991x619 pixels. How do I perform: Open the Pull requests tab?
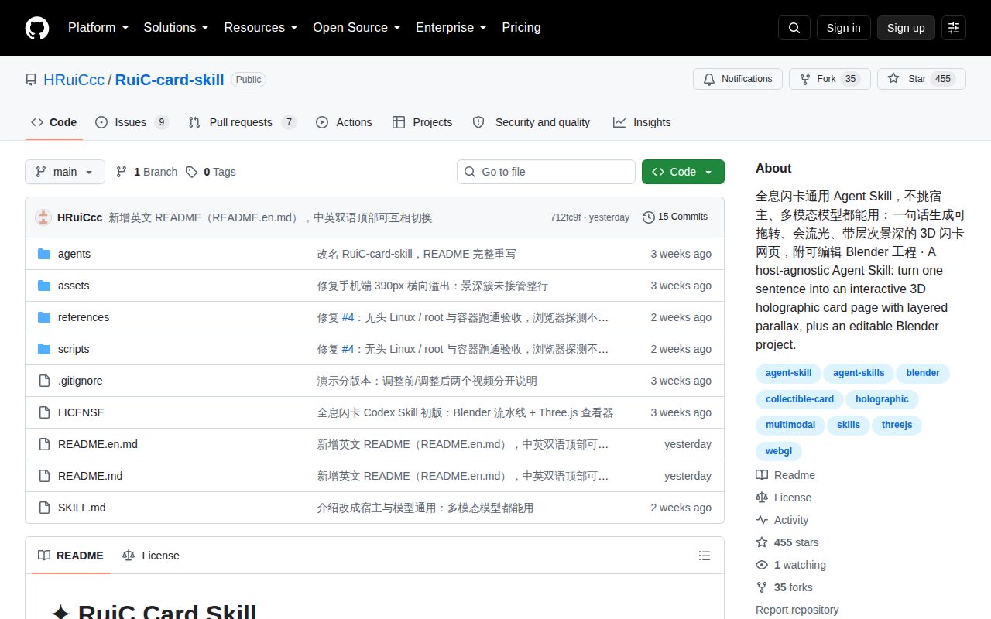coord(242,122)
